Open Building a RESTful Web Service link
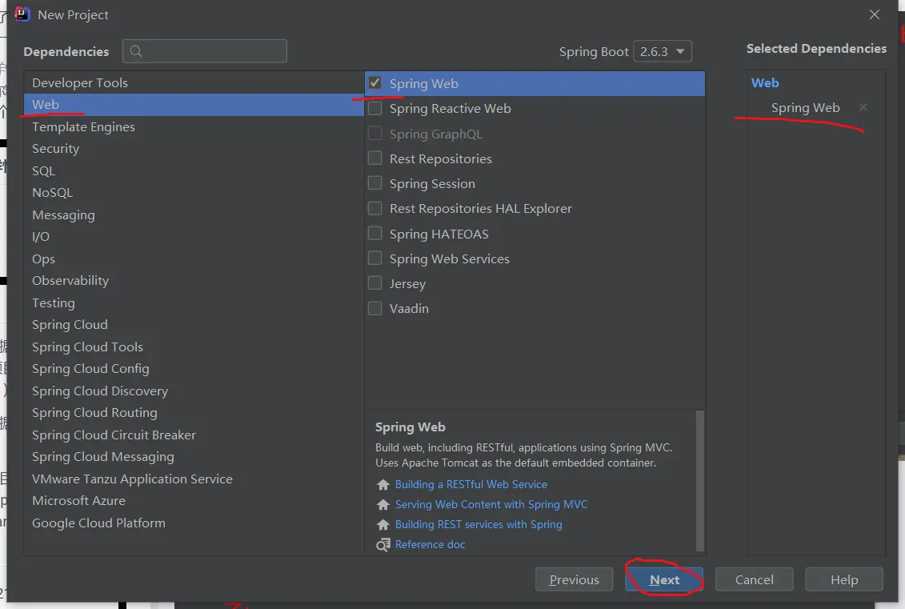Viewport: 905px width, 609px height. [x=471, y=484]
